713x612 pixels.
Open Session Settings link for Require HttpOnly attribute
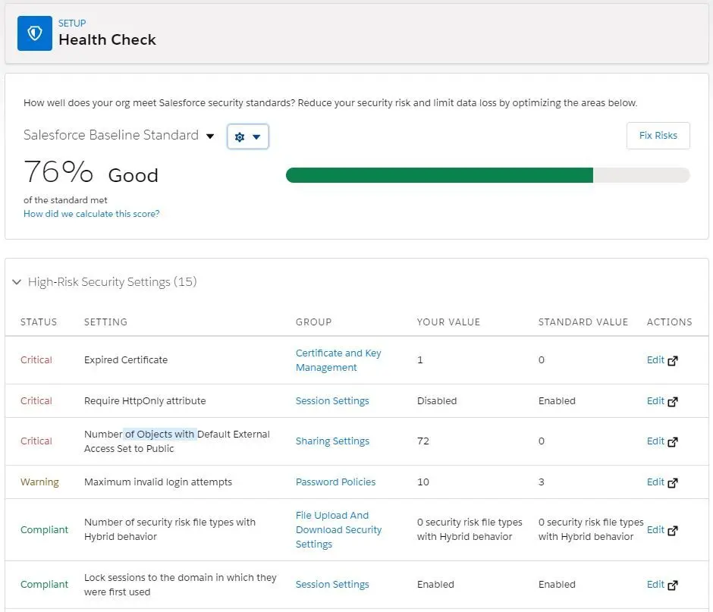point(332,400)
